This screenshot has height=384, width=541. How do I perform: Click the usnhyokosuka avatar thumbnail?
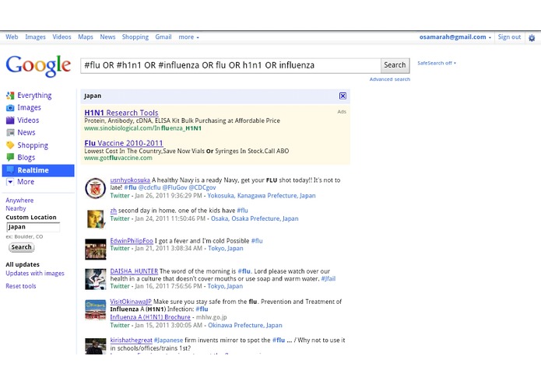pyautogui.click(x=96, y=188)
